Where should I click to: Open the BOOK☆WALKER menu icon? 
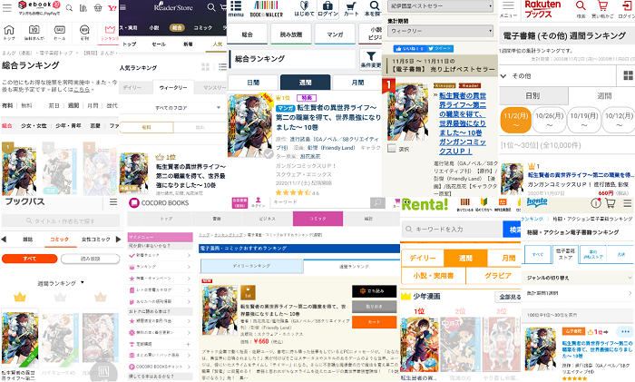[236, 9]
